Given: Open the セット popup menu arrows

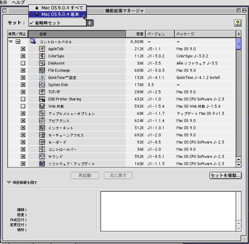Looking at the screenshot, I should pyautogui.click(x=90, y=23).
